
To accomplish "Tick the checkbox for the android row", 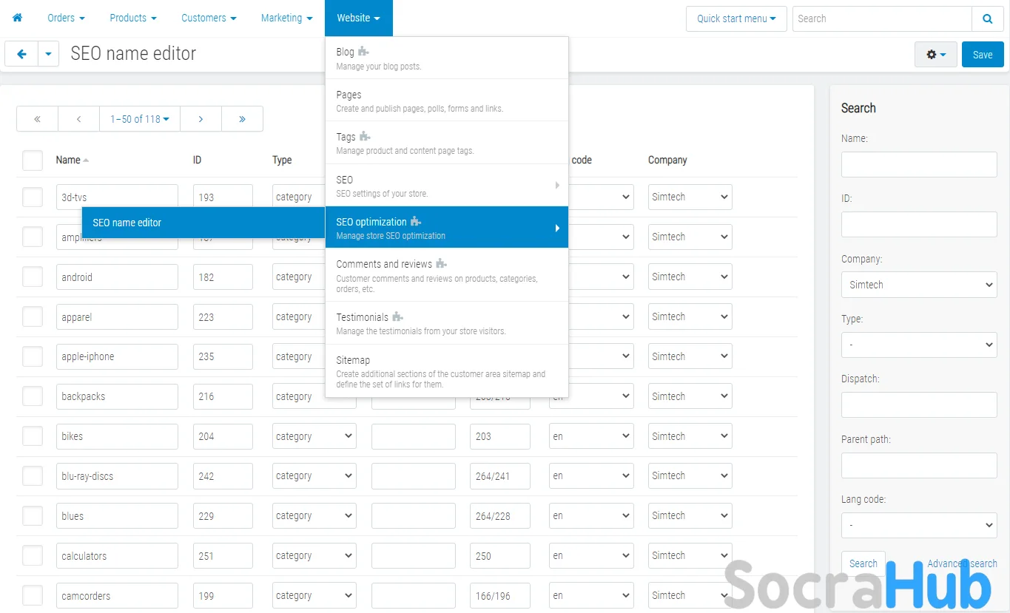I will (33, 277).
